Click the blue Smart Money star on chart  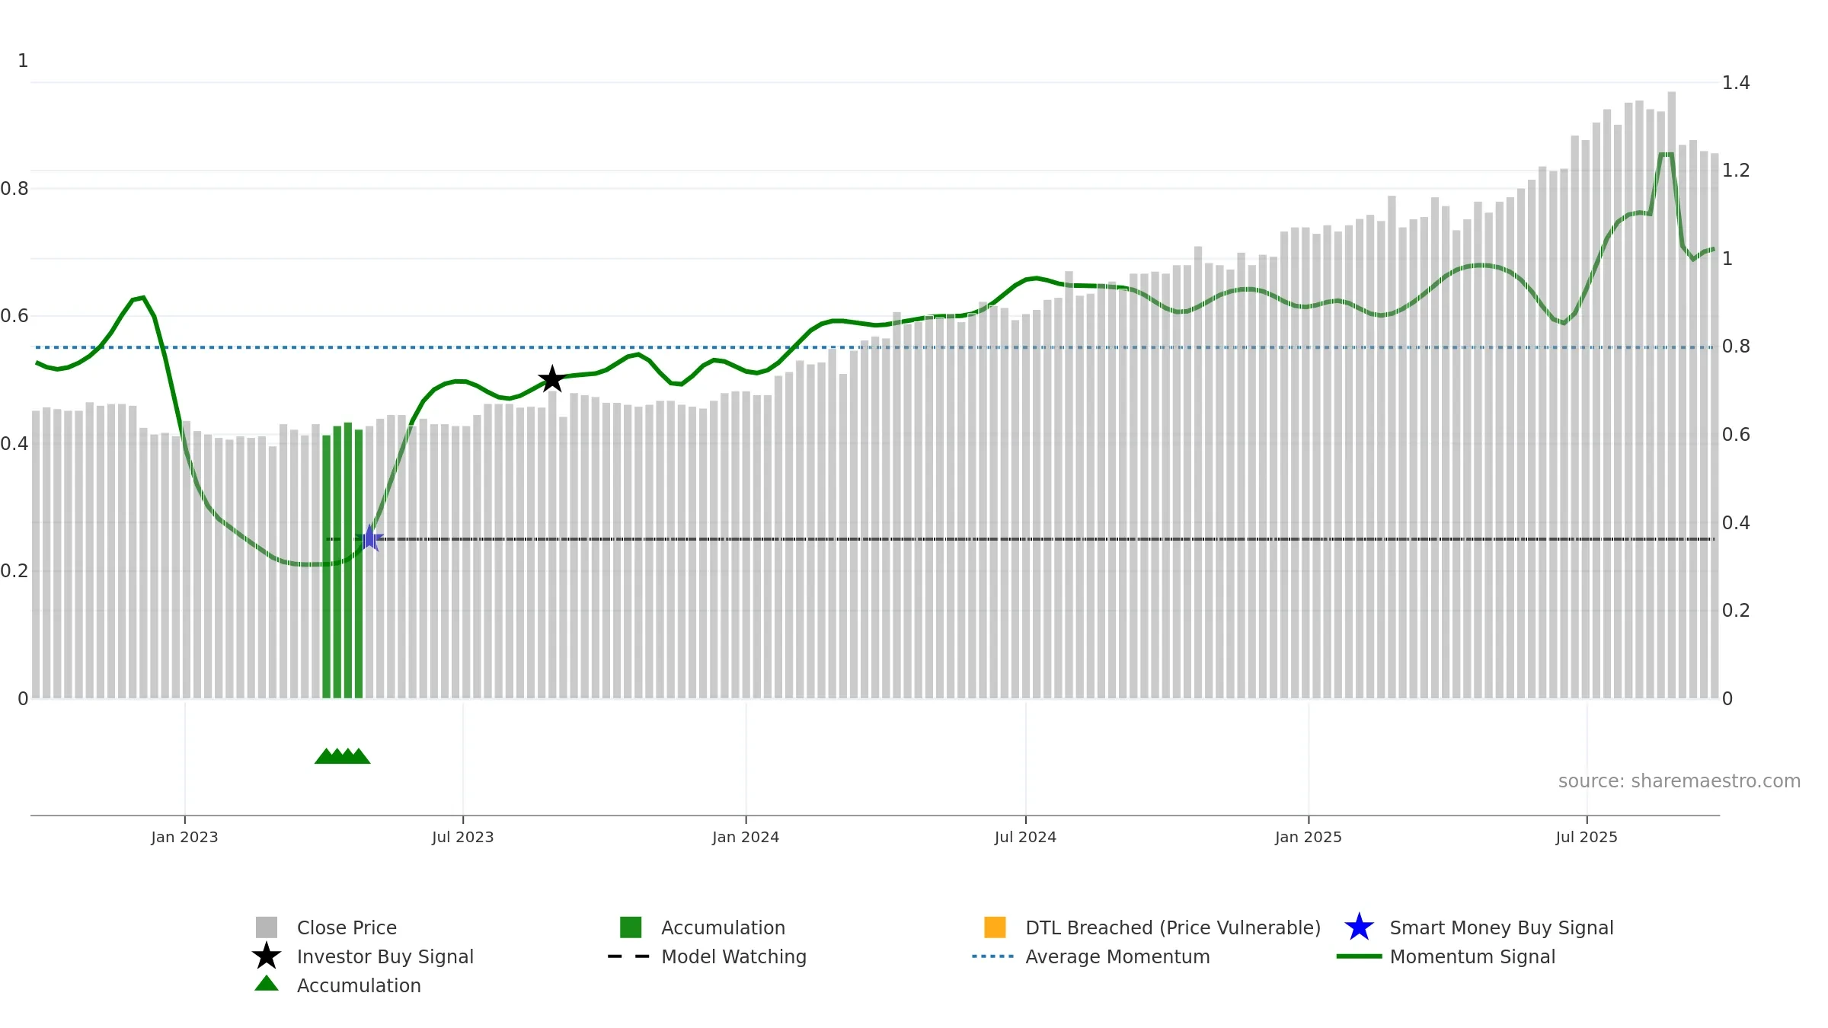(369, 538)
